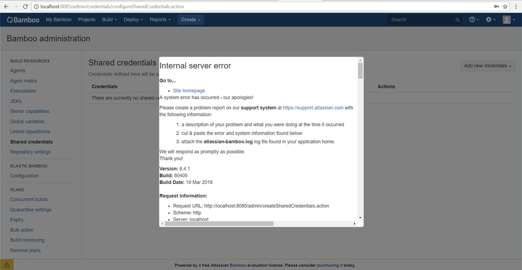Click the dialog scroll up arrow
522x270 pixels.
[360, 60]
